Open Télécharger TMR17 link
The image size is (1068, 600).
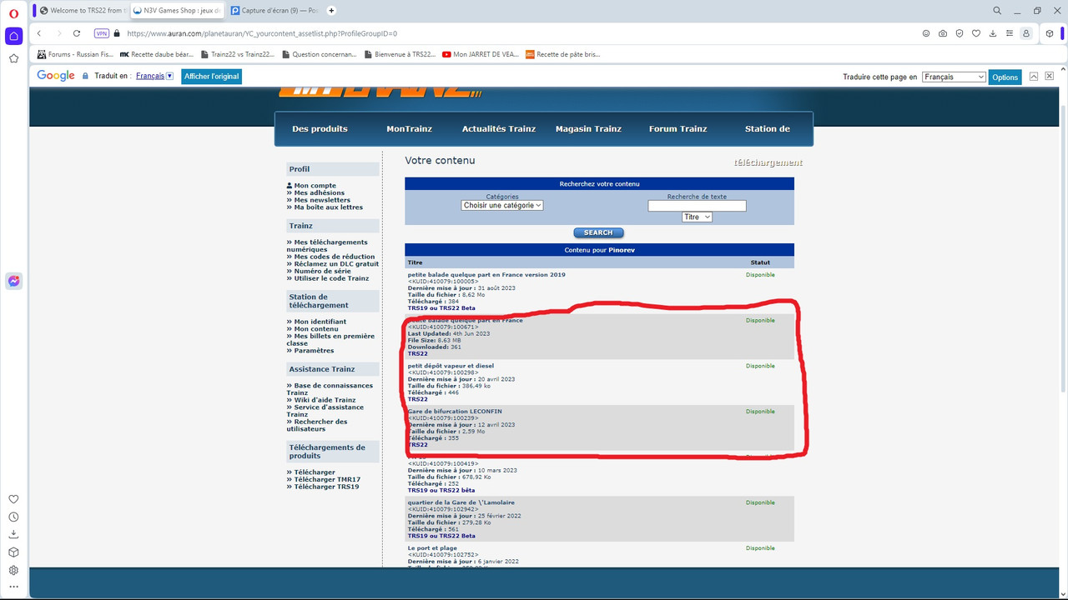327,479
